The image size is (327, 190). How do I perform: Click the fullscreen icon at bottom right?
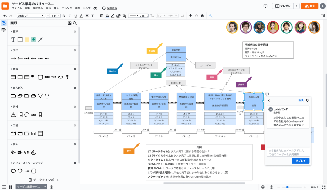tap(323, 187)
